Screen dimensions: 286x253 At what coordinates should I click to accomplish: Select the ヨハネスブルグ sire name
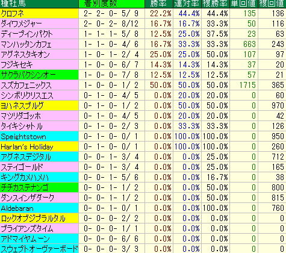click(22, 105)
